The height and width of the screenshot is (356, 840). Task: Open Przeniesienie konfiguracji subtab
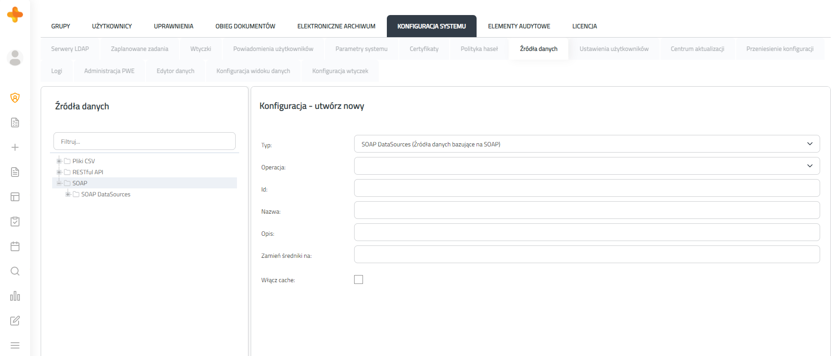[780, 49]
